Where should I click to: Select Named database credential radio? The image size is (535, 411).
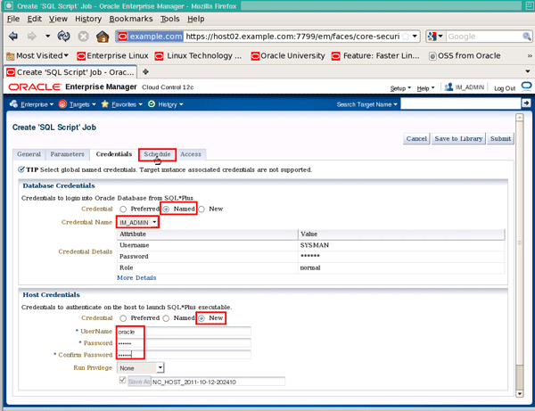(166, 210)
